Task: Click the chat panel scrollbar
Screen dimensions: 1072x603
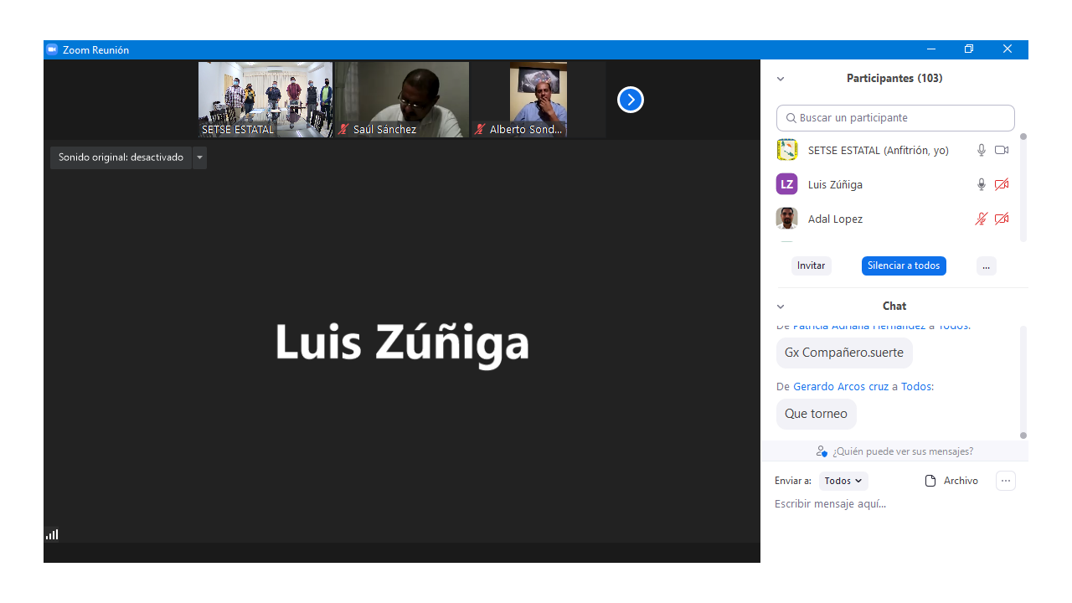Action: (1023, 381)
